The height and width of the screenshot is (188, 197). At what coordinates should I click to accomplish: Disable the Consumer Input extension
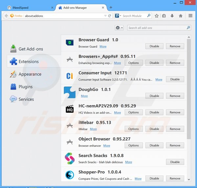coord(175,79)
